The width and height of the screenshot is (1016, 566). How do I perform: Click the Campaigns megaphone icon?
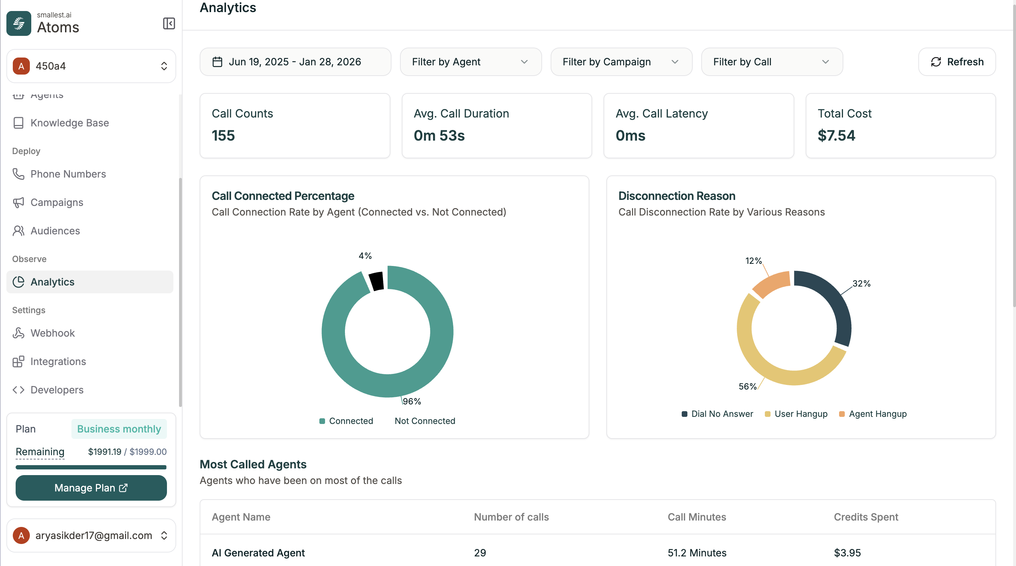click(18, 202)
